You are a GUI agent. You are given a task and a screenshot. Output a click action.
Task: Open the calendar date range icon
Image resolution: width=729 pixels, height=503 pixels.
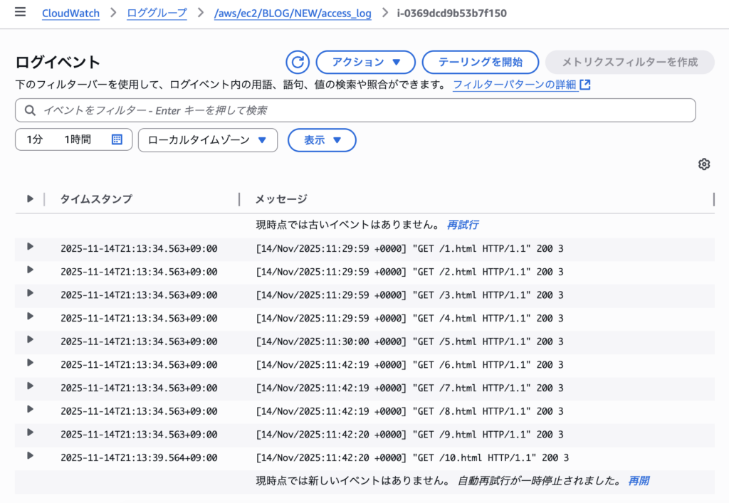tap(117, 140)
